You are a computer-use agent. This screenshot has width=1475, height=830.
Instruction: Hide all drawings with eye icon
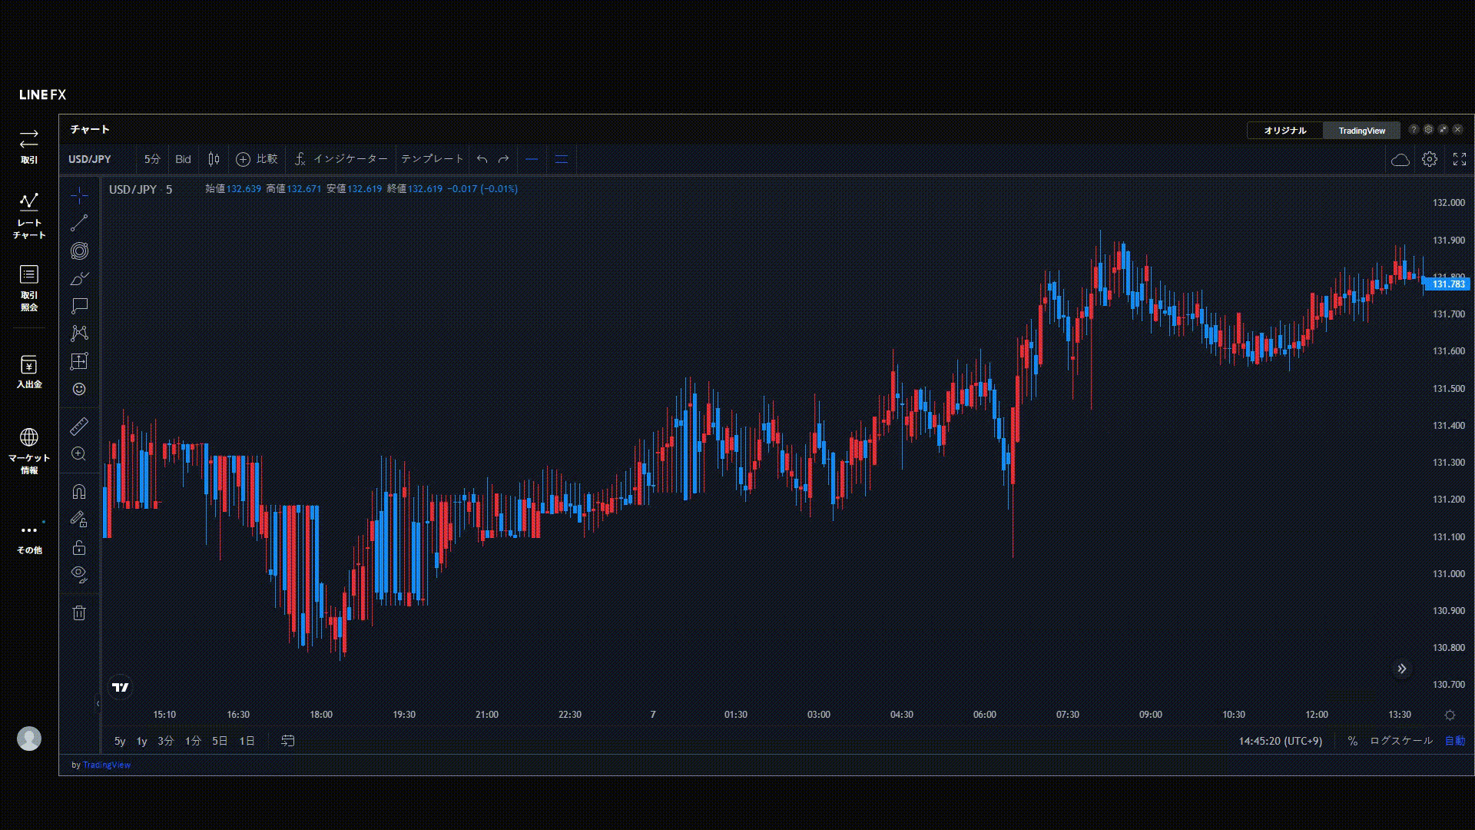(79, 574)
